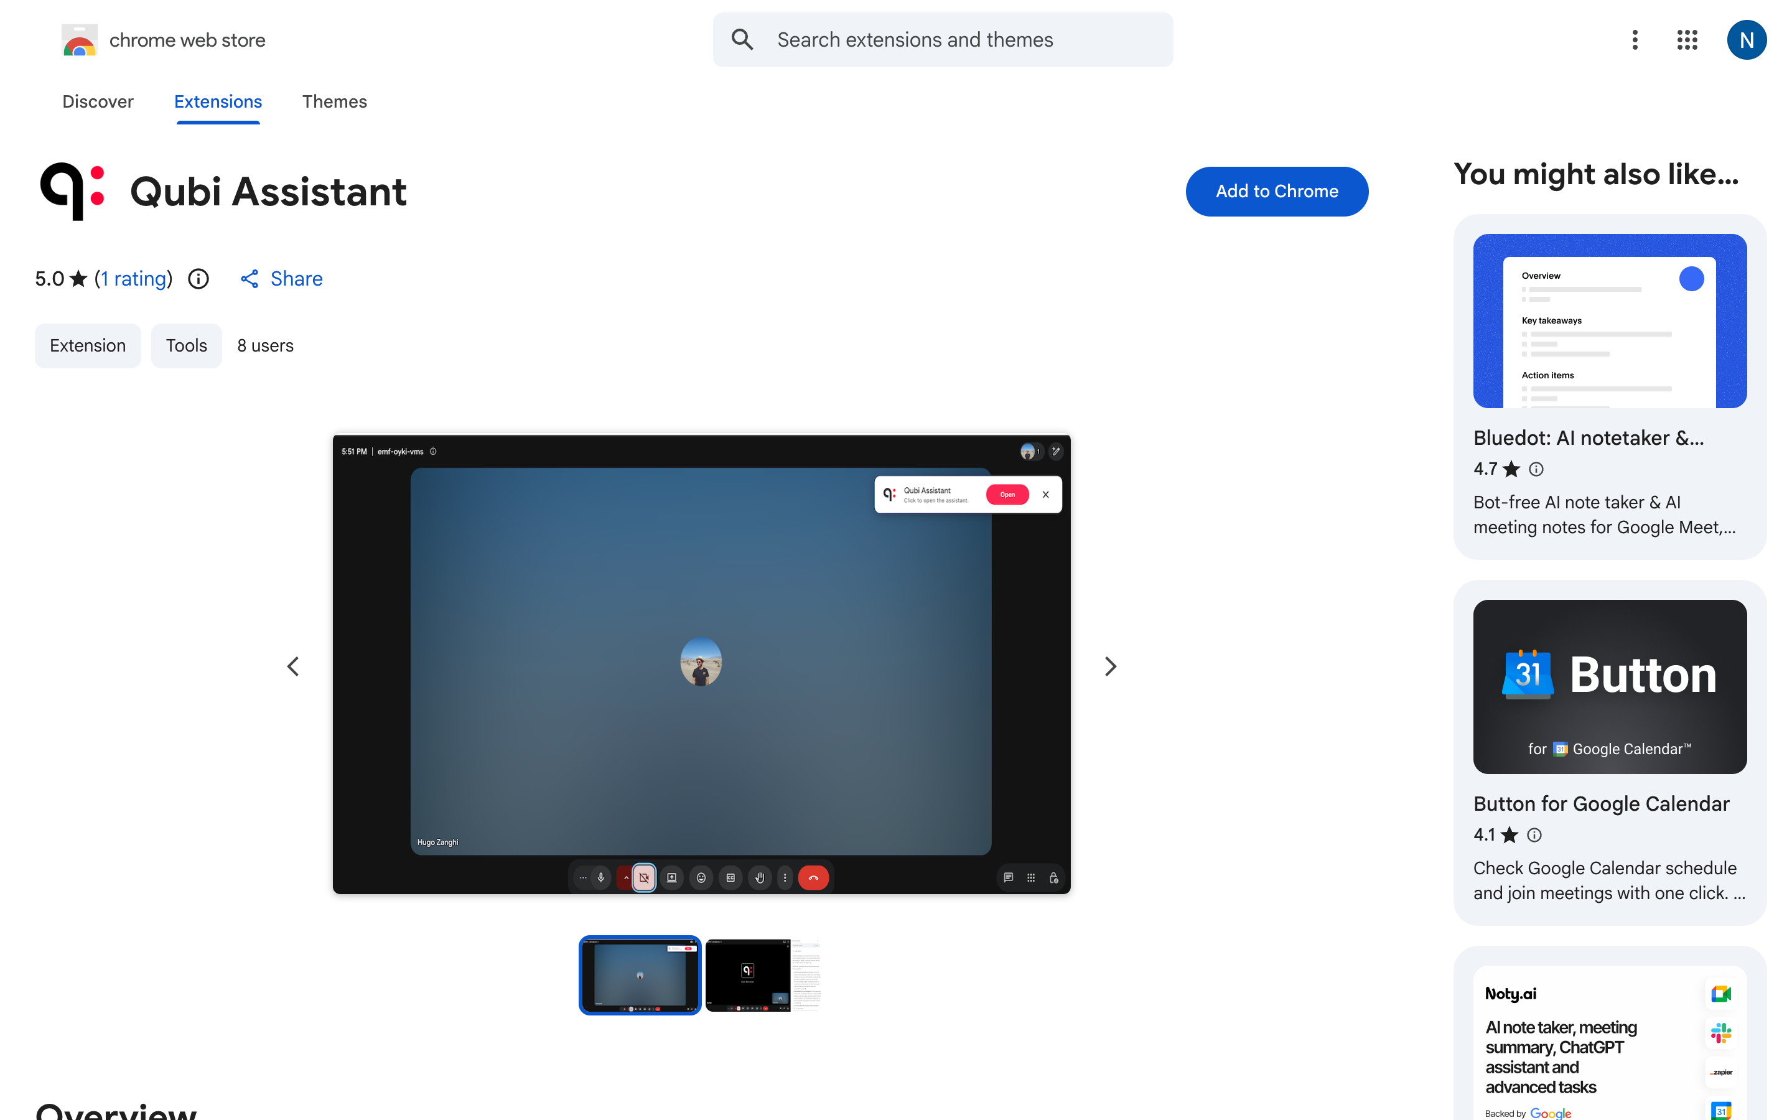This screenshot has width=1792, height=1120.
Task: Click the search magnifier icon
Action: (742, 40)
